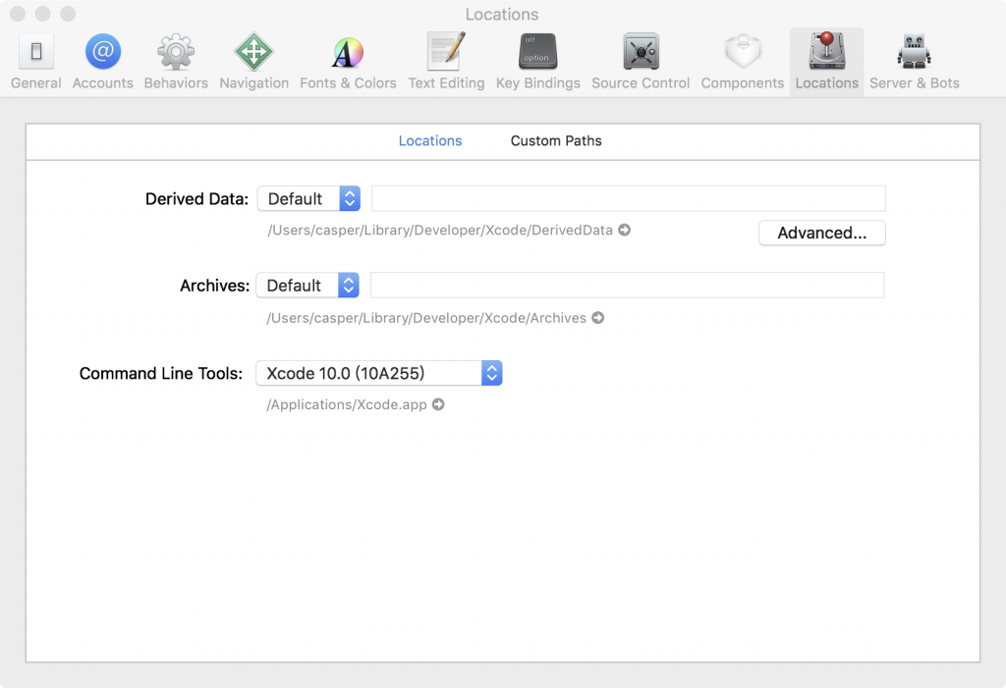Click the Derived Data label
This screenshot has width=1006, height=688.
(196, 199)
